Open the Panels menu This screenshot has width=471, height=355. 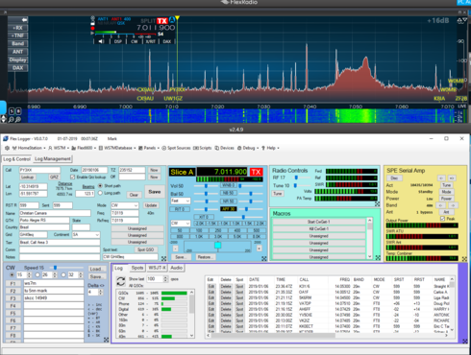[x=149, y=148]
